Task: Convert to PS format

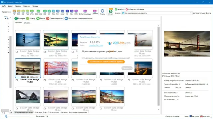Action: click(67, 12)
